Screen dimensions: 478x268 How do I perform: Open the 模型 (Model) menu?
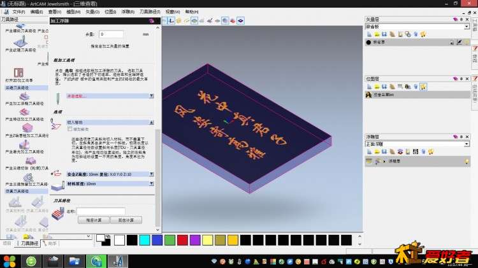73,12
